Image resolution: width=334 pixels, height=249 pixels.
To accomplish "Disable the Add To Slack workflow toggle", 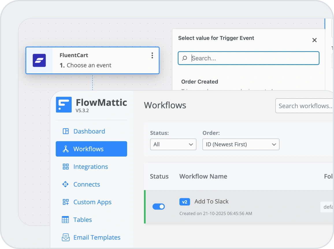I will [159, 207].
